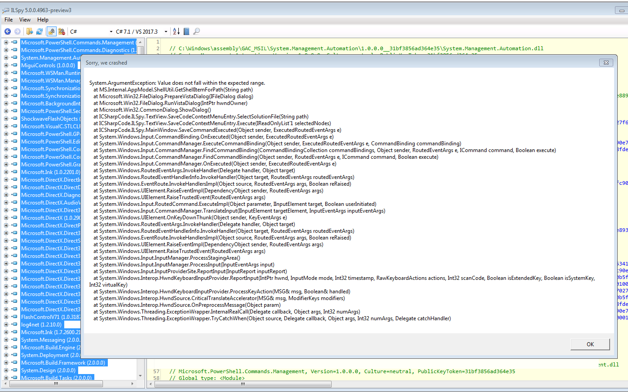Click the blue book toolbar icon

(186, 31)
